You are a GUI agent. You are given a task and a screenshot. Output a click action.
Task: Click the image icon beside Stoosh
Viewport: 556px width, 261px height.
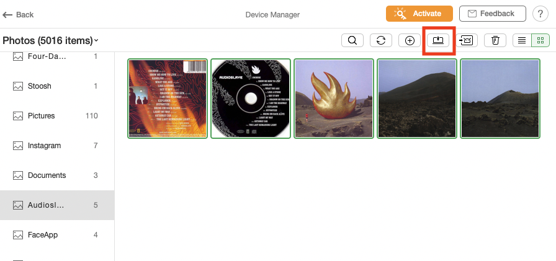tap(18, 86)
